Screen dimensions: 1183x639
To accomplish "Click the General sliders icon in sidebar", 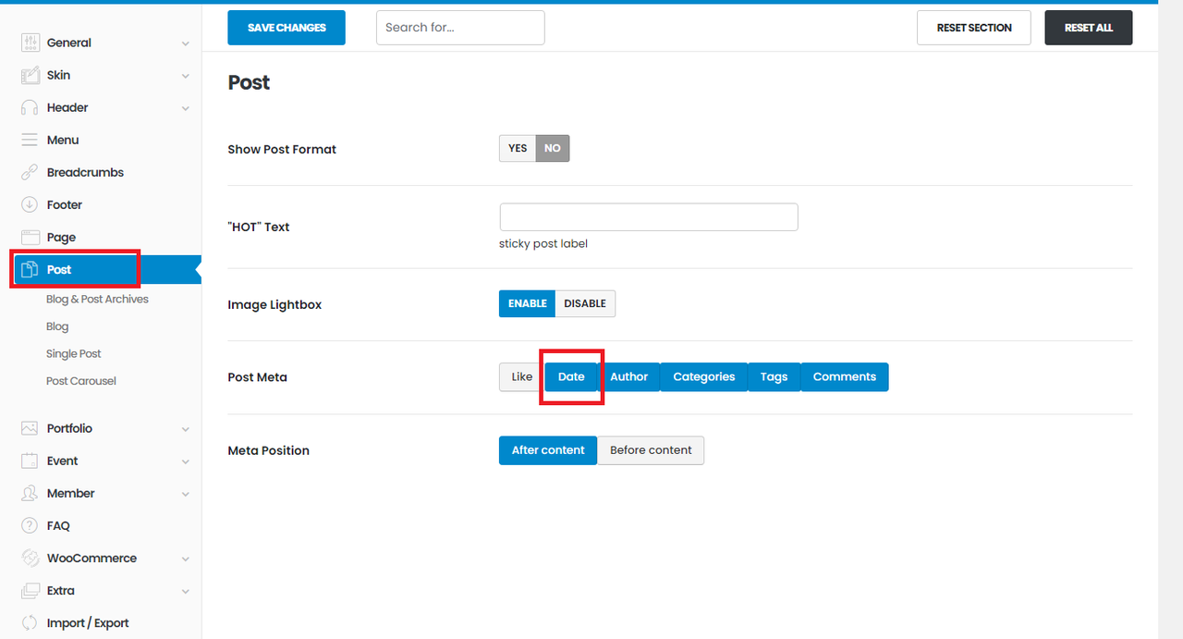I will click(30, 43).
